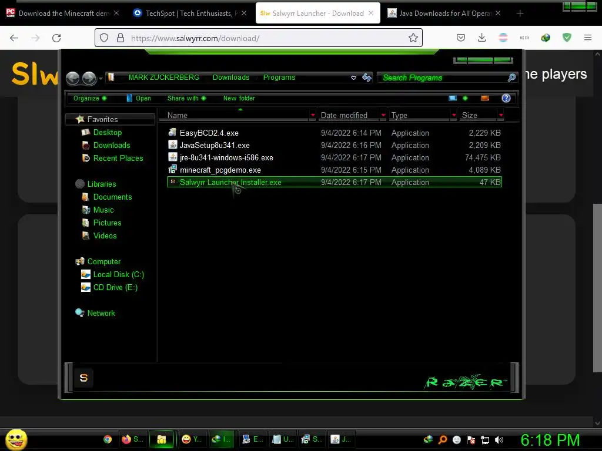Refresh the Programs folder view
This screenshot has height=451, width=602.
pos(367,78)
